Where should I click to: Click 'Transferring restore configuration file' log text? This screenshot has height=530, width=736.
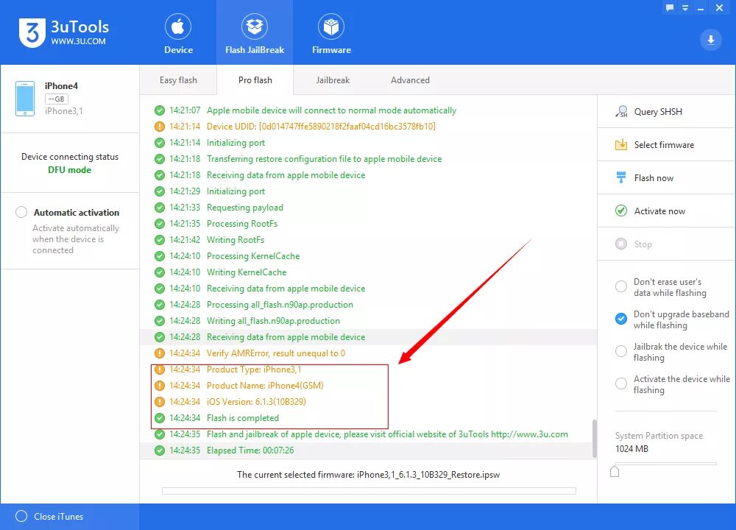(324, 159)
